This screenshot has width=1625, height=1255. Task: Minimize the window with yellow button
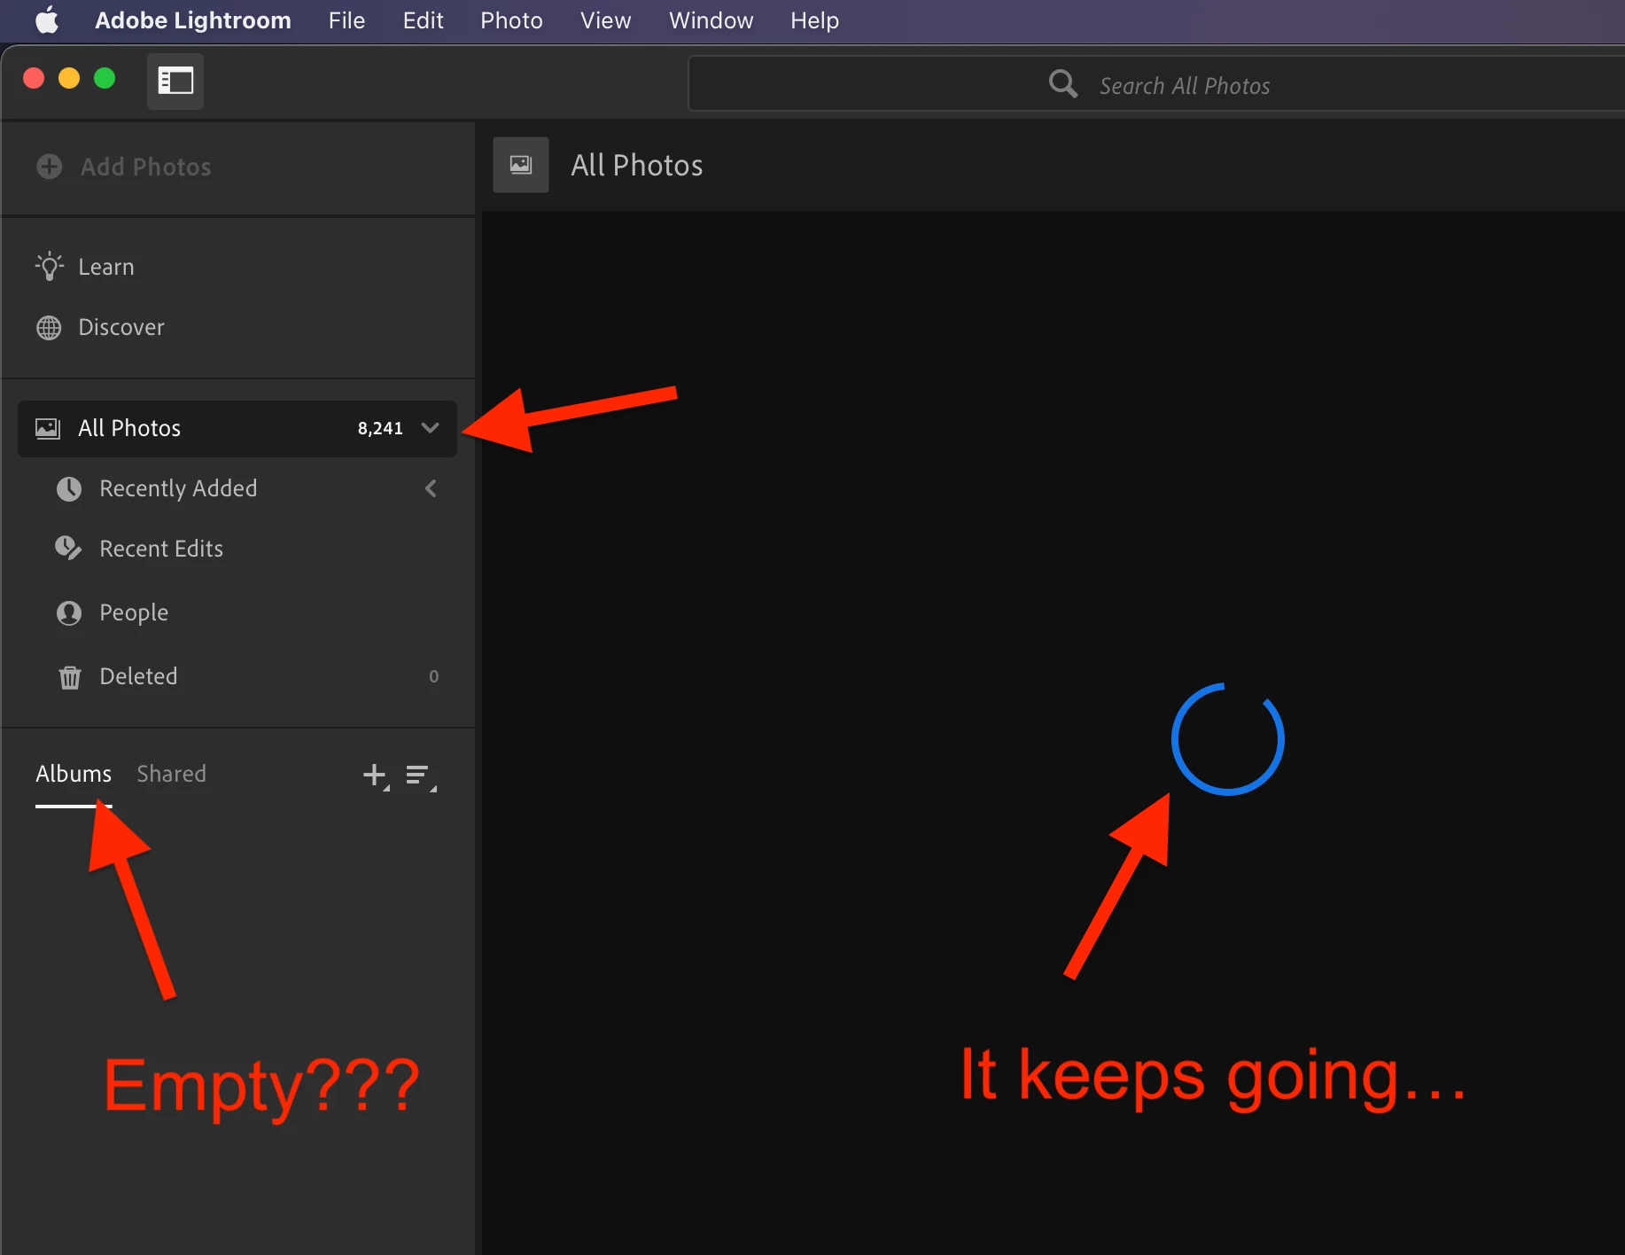pyautogui.click(x=69, y=79)
